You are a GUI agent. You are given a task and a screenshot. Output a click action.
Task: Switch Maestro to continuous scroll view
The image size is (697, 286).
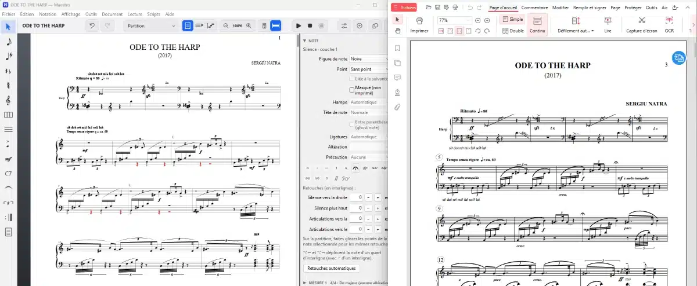(x=199, y=25)
